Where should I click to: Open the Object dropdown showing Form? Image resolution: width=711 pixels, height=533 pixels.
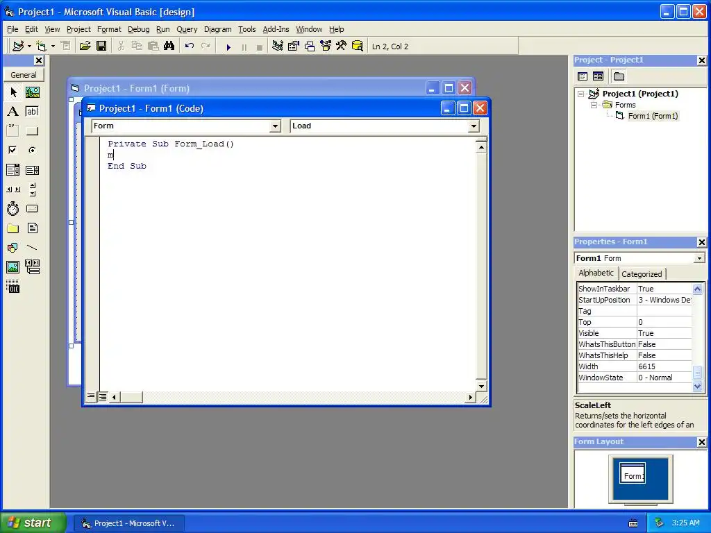[275, 126]
